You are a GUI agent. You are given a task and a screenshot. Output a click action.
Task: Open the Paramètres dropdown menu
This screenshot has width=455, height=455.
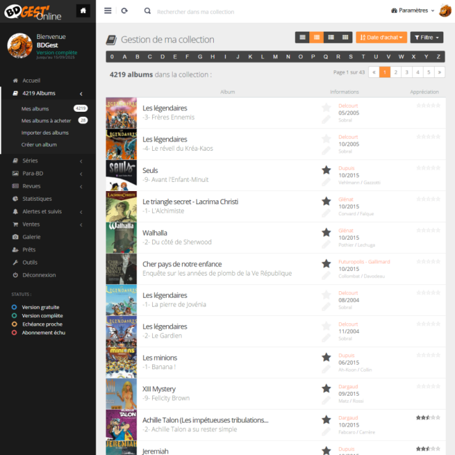(x=413, y=10)
